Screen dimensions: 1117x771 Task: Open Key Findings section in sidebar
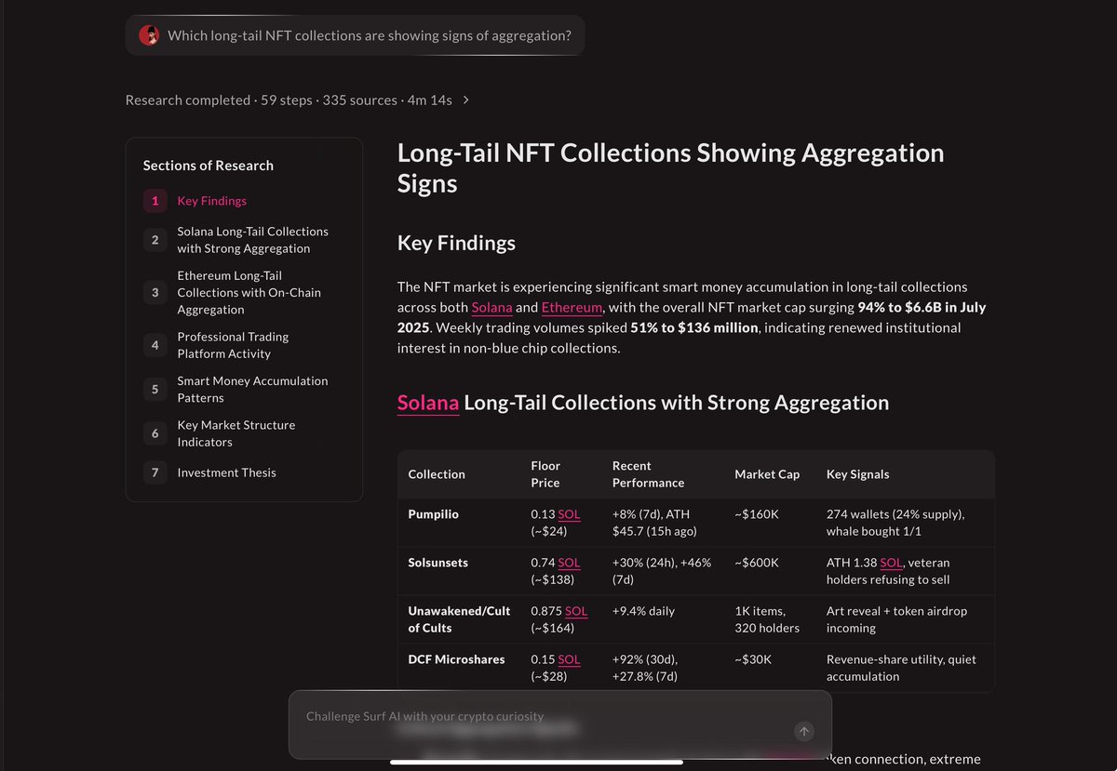[212, 201]
